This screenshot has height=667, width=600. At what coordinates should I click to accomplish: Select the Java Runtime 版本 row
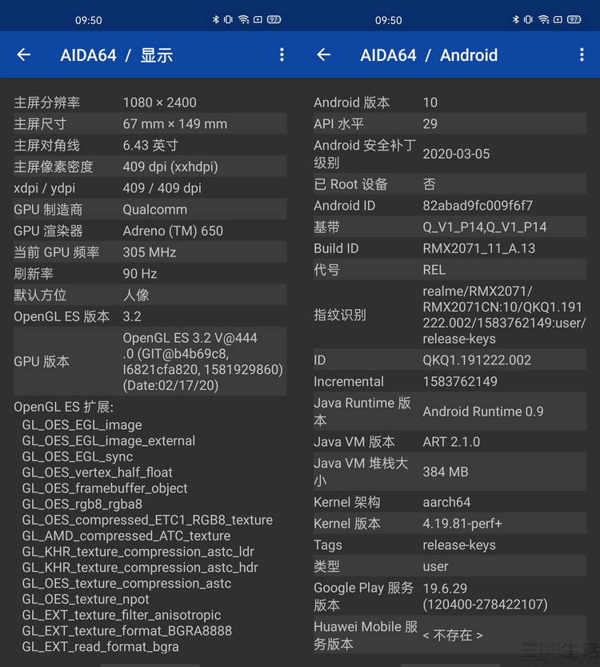pyautogui.click(x=450, y=412)
